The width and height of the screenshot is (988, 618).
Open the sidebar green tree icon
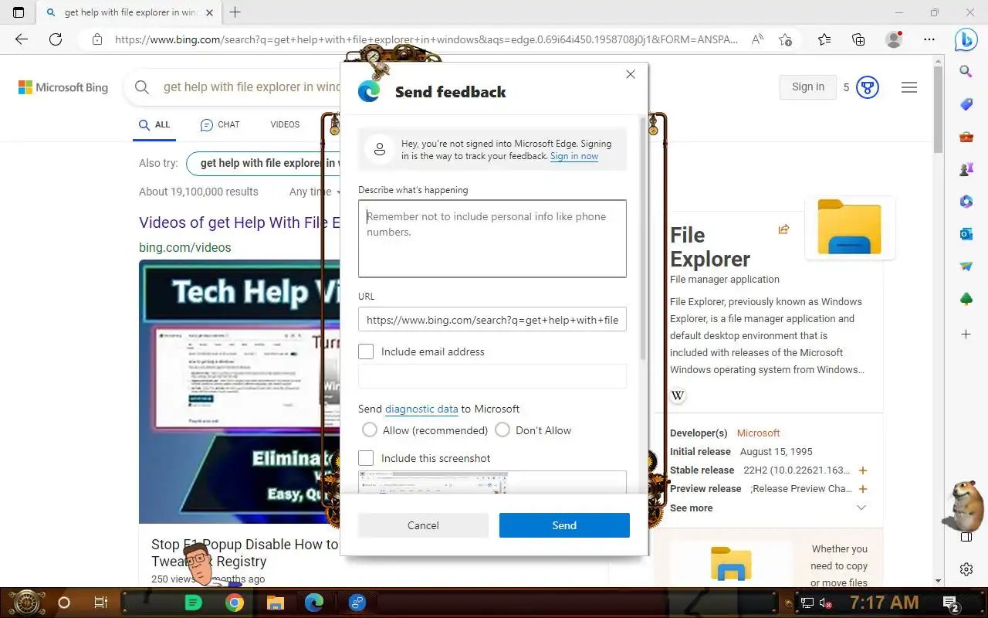(966, 299)
